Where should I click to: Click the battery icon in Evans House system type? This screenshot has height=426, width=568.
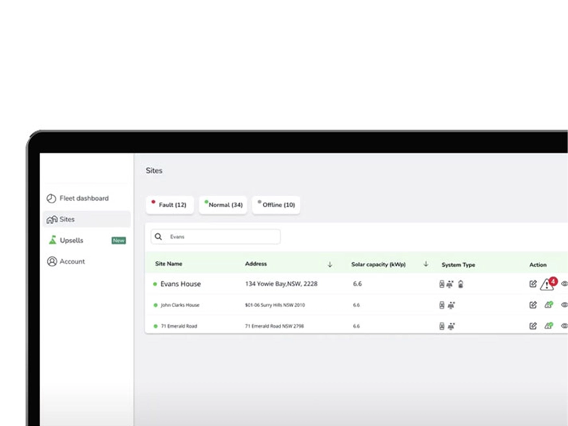pyautogui.click(x=461, y=284)
